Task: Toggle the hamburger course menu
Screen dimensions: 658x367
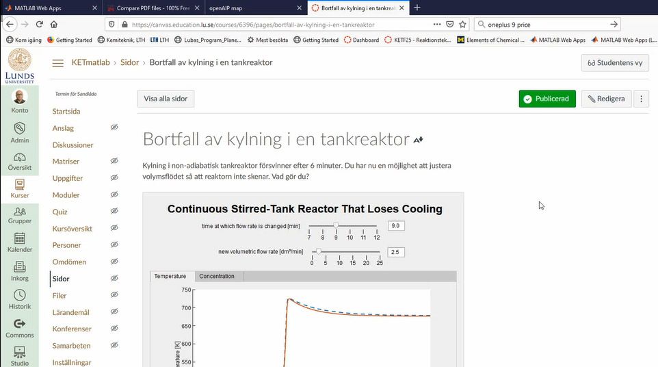Action: pyautogui.click(x=58, y=62)
